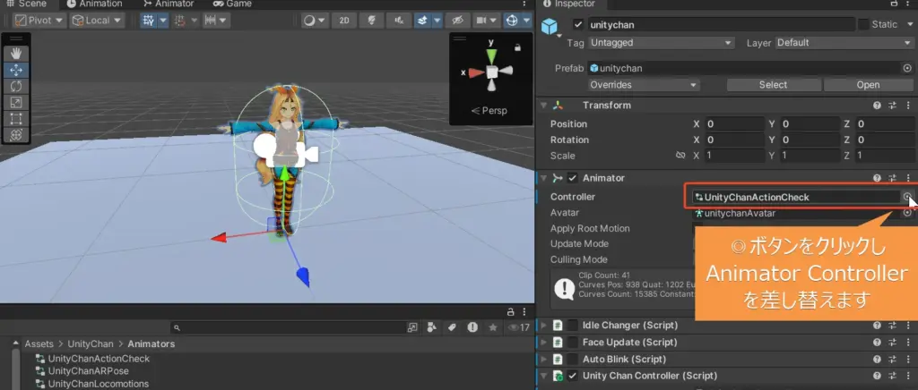The height and width of the screenshot is (390, 918).
Task: Open the Gizmos dropdown arrow
Action: pos(526,21)
